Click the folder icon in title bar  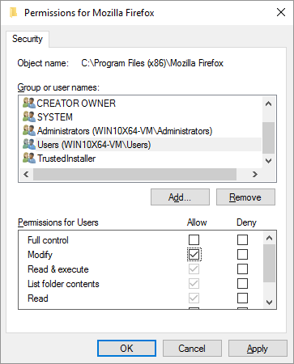click(x=13, y=13)
